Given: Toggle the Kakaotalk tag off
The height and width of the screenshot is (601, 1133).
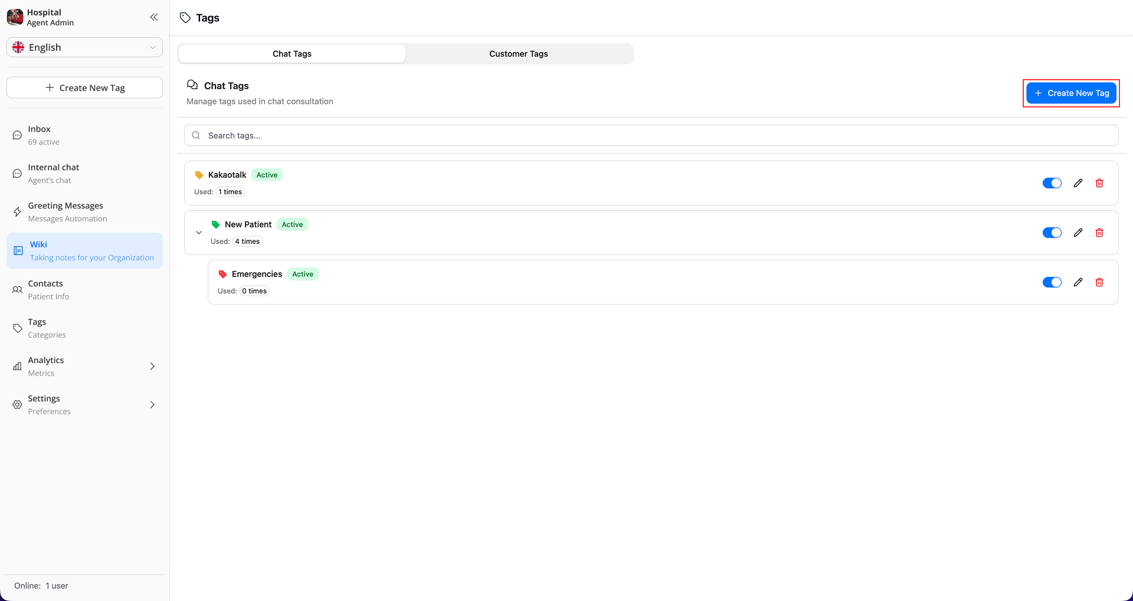Looking at the screenshot, I should [1052, 182].
